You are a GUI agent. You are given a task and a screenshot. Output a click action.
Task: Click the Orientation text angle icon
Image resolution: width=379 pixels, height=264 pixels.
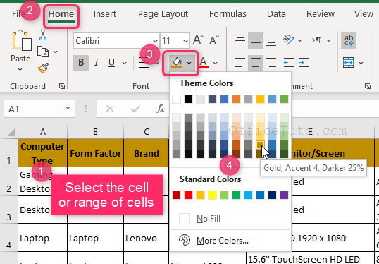pyautogui.click(x=289, y=40)
